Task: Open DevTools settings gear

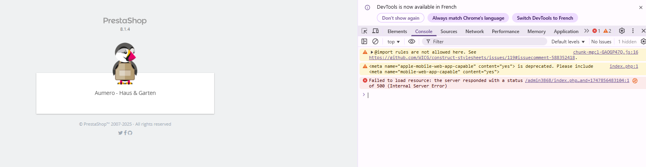Action: coord(622,31)
